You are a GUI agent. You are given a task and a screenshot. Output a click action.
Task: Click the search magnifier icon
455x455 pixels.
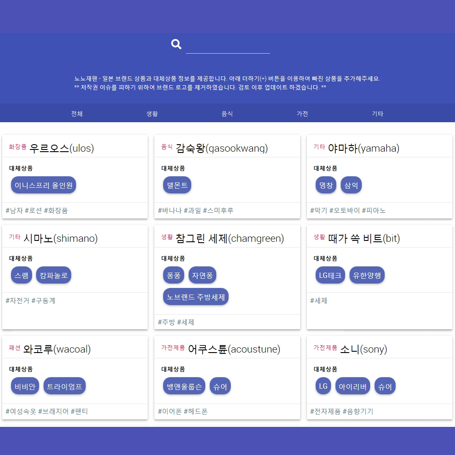point(176,44)
